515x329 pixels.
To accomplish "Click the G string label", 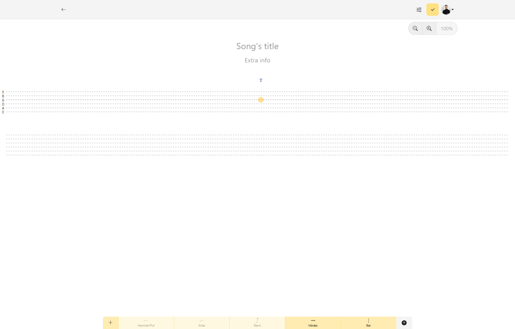I will (3, 100).
